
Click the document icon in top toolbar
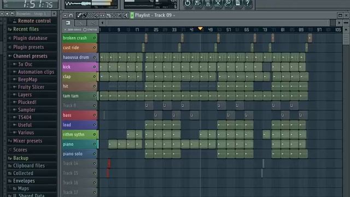coord(238,3)
